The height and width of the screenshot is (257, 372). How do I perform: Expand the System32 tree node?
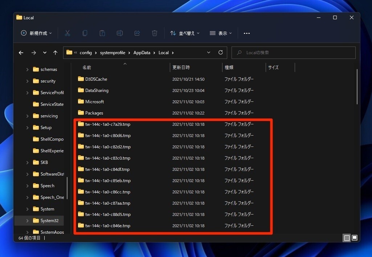(27, 221)
